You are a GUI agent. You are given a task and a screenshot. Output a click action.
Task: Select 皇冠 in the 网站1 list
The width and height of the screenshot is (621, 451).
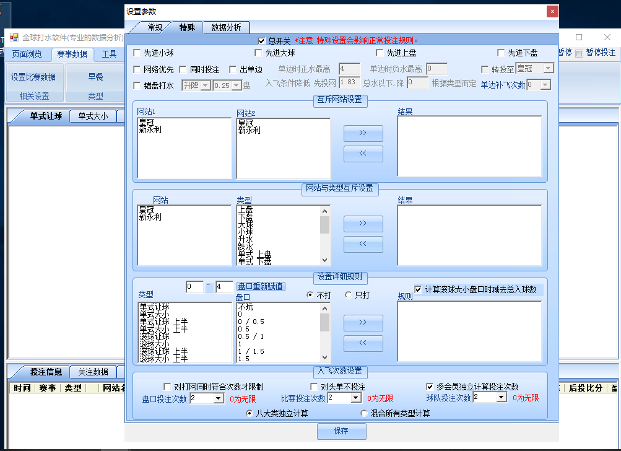tap(146, 122)
